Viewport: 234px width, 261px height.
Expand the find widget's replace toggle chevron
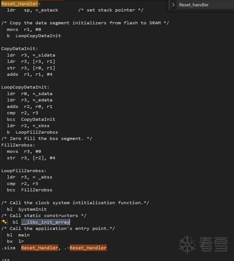pyautogui.click(x=173, y=5)
